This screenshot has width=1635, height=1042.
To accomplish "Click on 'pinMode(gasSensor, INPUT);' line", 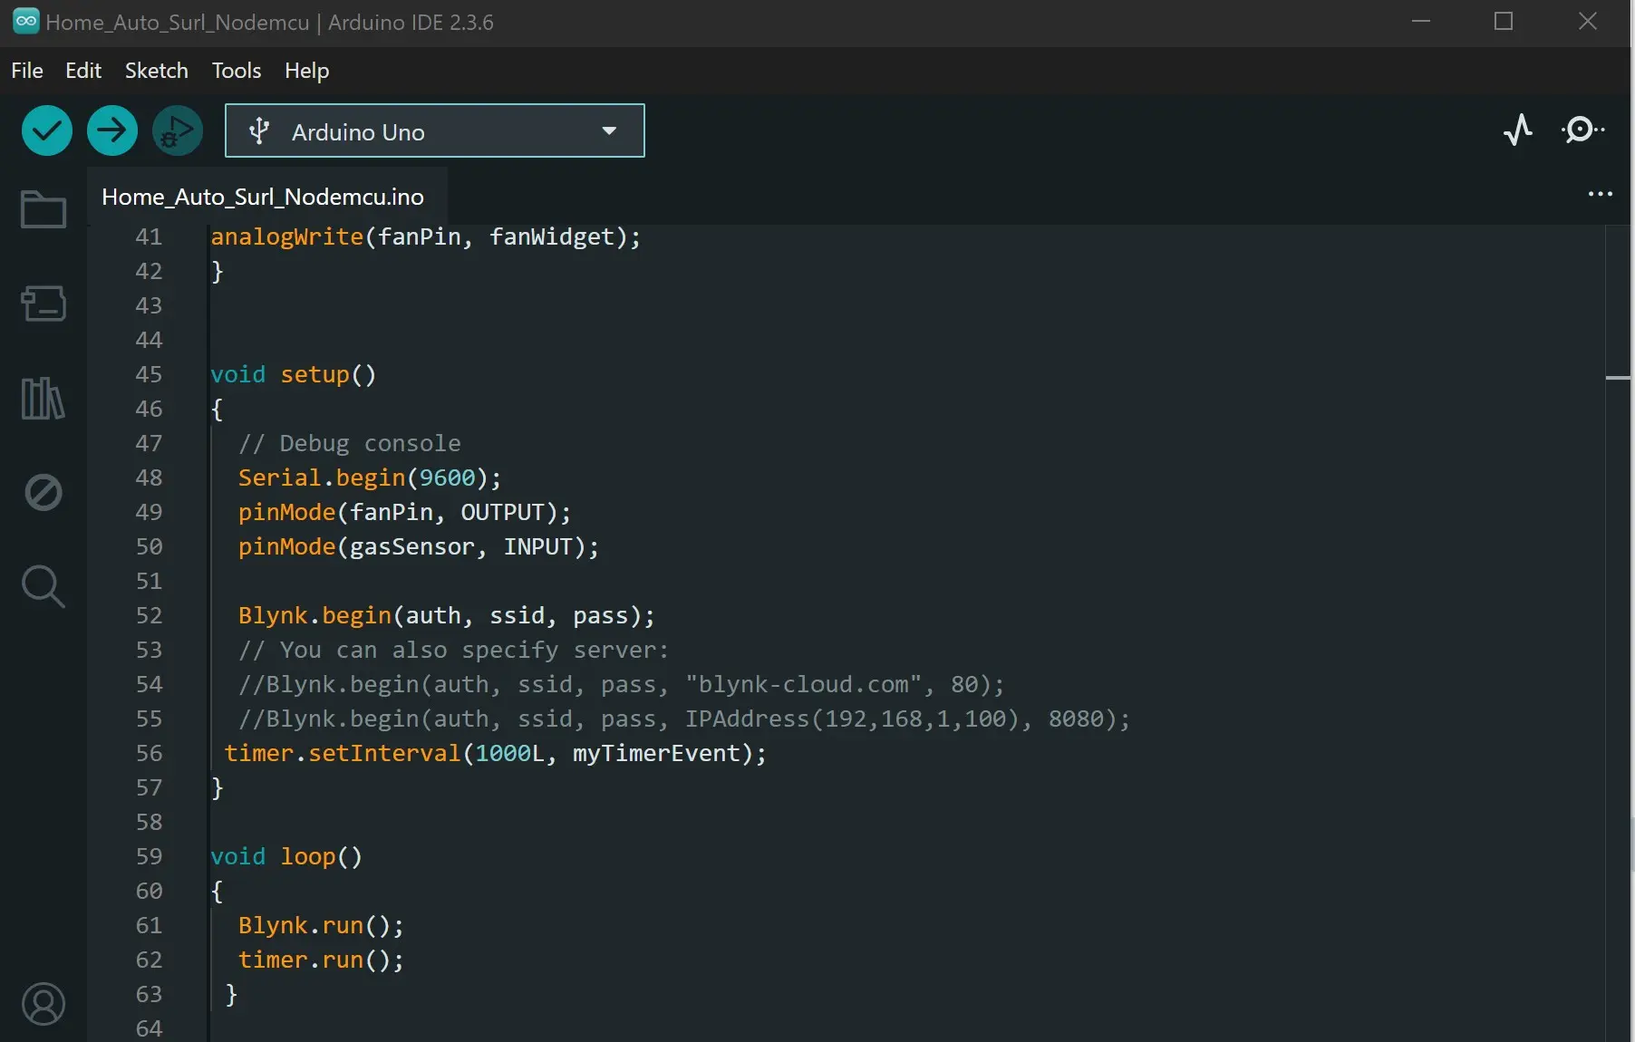I will point(419,546).
